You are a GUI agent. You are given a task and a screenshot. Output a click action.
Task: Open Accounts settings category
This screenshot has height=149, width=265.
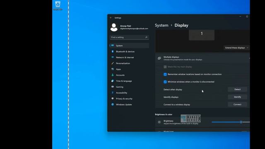pos(130,75)
